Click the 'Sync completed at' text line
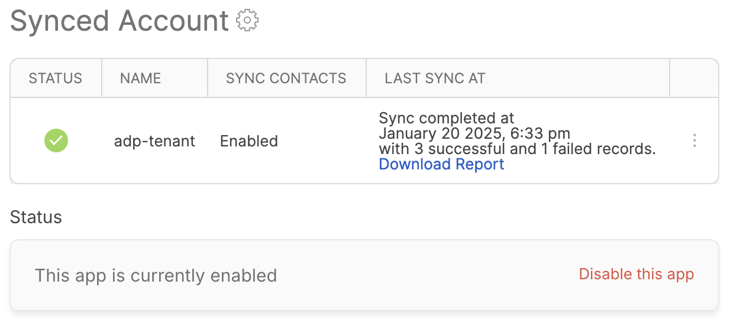The width and height of the screenshot is (730, 320). (x=447, y=118)
